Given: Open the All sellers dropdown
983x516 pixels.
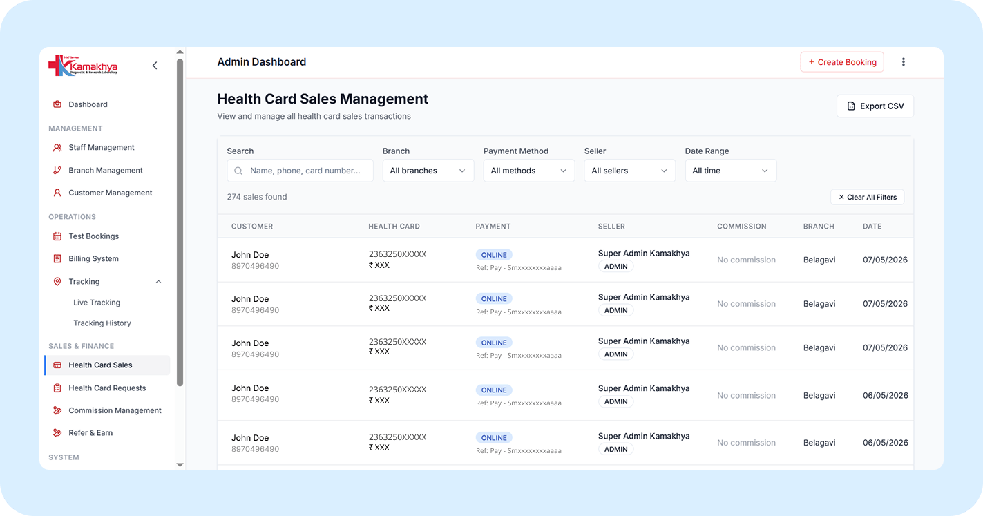Looking at the screenshot, I should 630,171.
